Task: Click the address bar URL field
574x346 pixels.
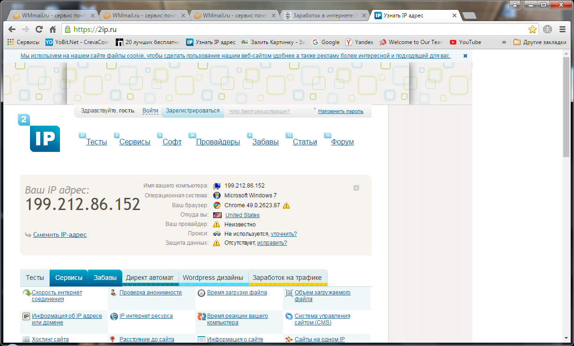Action: tap(300, 30)
